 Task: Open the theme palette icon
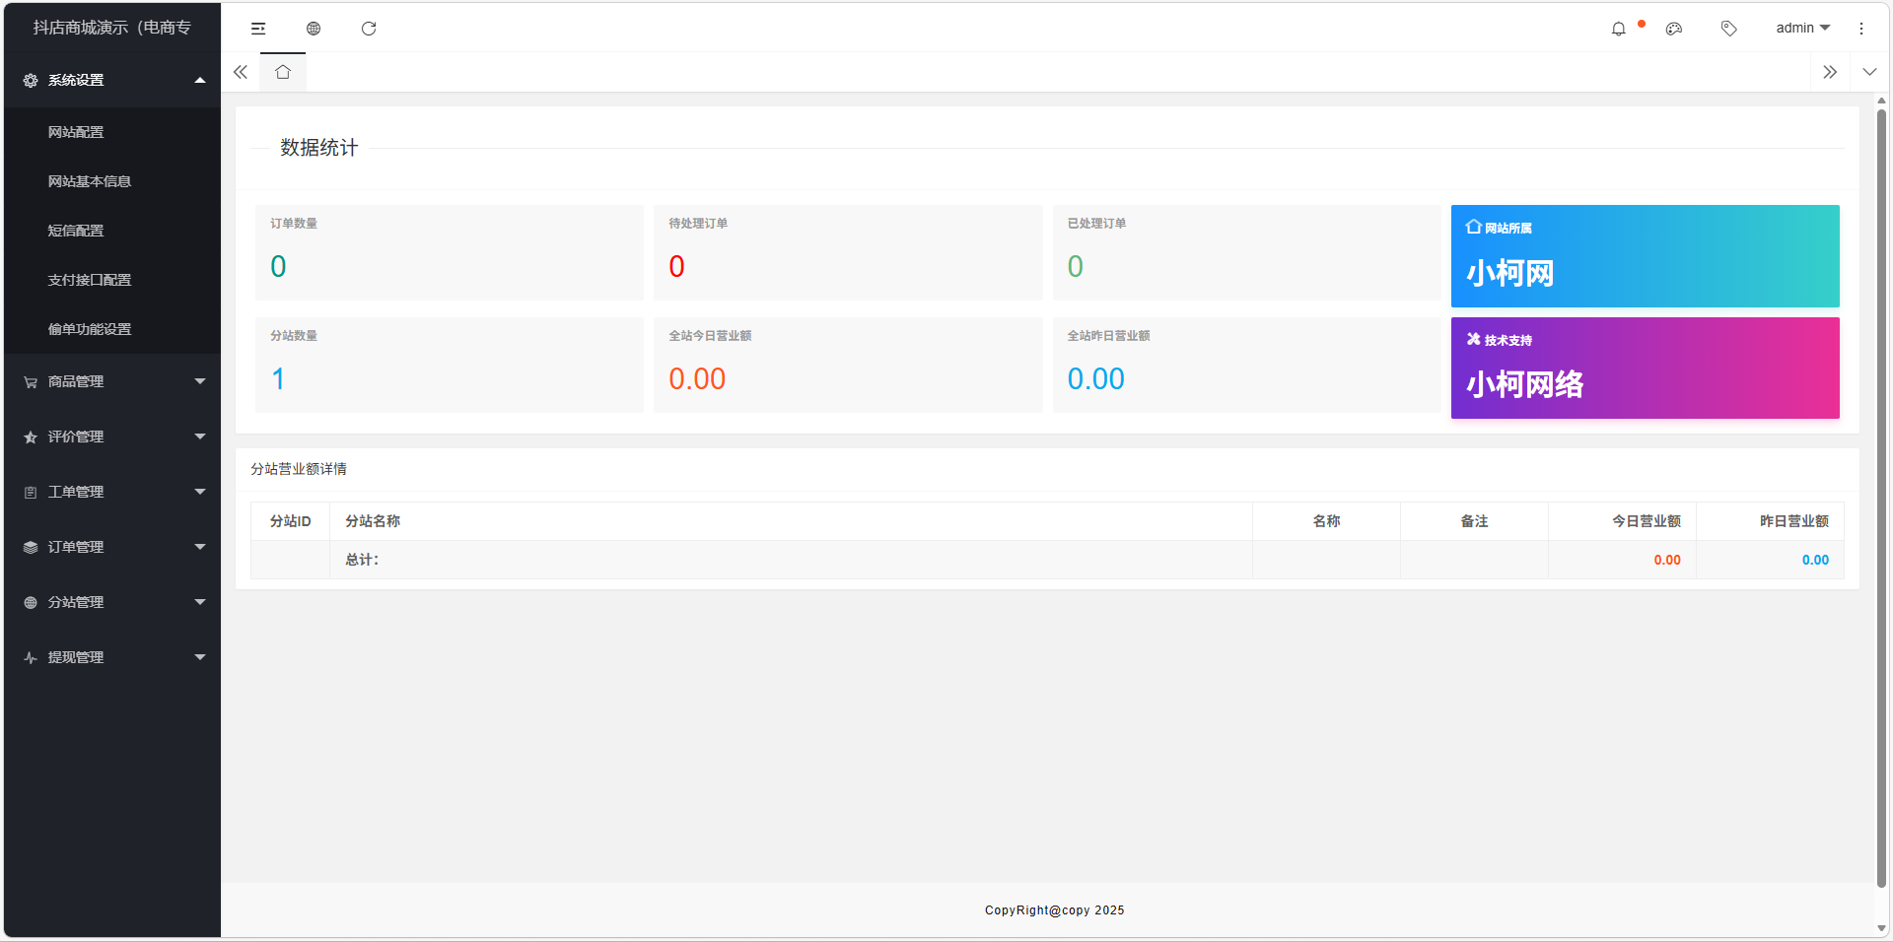click(x=1673, y=29)
